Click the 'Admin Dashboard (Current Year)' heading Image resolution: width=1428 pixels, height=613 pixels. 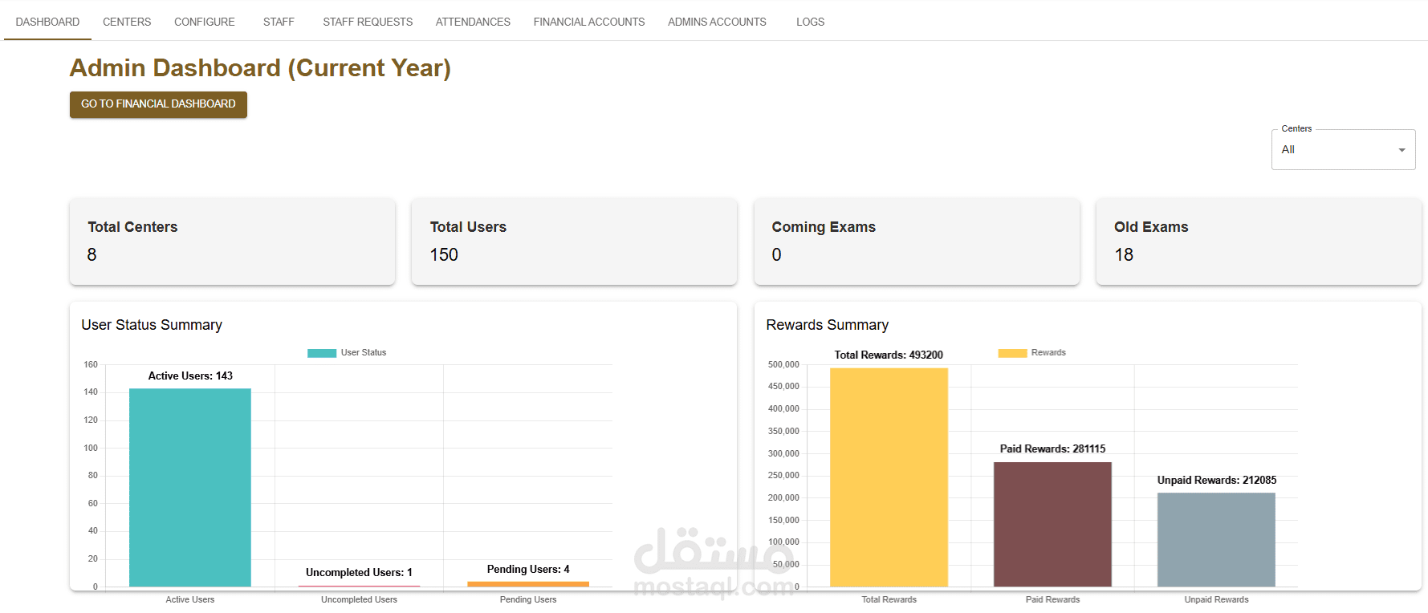pos(260,68)
